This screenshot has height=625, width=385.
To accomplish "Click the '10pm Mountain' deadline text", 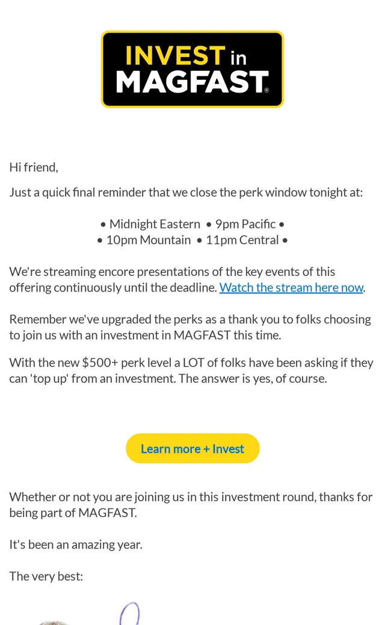I will 149,240.
